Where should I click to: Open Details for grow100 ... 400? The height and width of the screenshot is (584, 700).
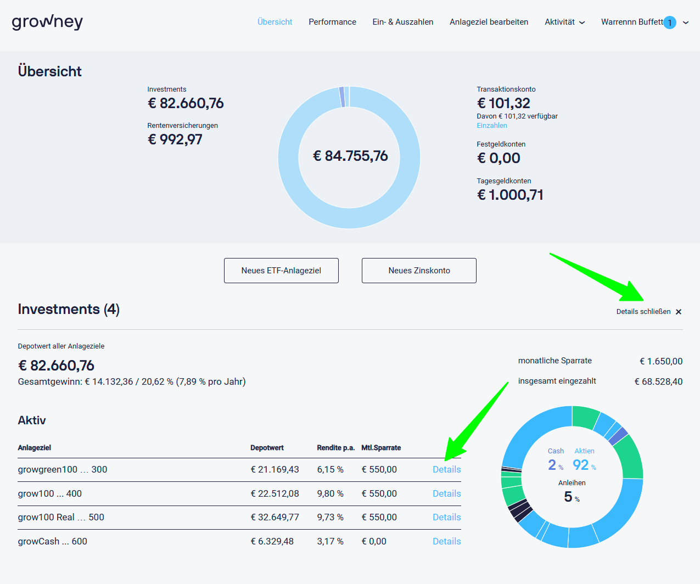(x=446, y=493)
